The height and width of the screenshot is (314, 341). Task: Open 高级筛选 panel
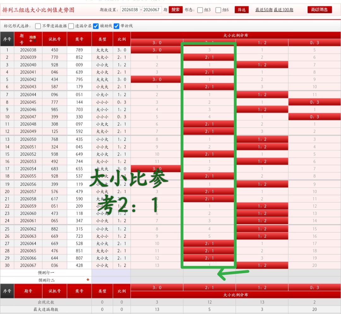(319, 9)
